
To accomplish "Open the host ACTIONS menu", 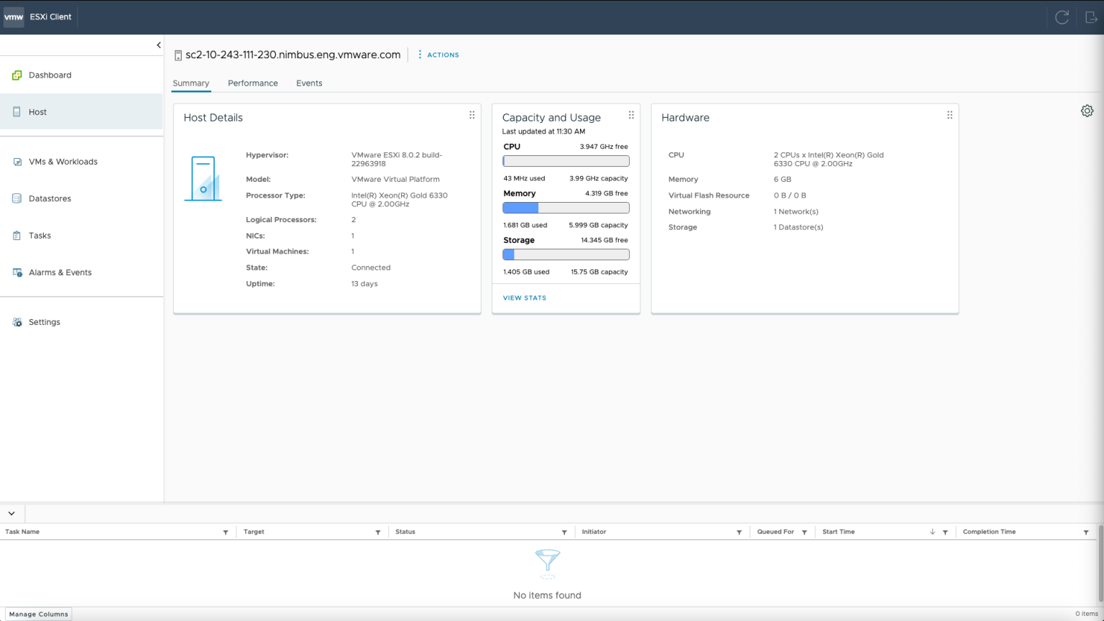I will coord(438,55).
